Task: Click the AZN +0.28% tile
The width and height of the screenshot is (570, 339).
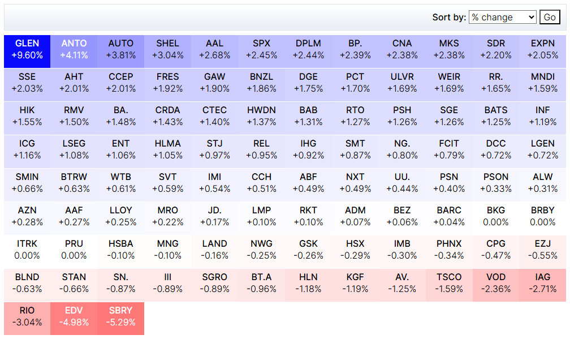Action: pos(27,217)
